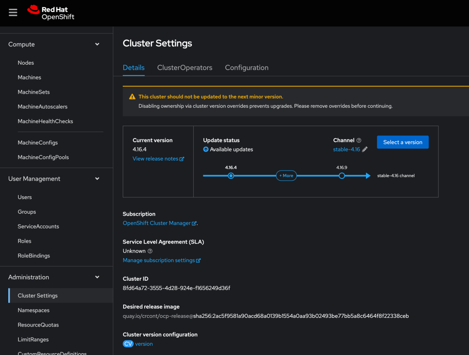The height and width of the screenshot is (355, 469).
Task: Click the Select a version button
Action: click(403, 142)
